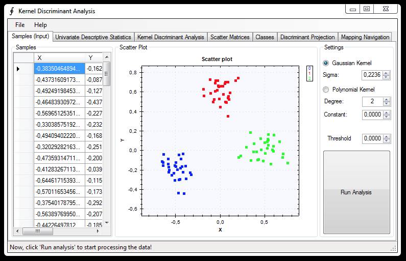This screenshot has height=261, width=406.
Task: Open the File menu
Action: tap(20, 25)
